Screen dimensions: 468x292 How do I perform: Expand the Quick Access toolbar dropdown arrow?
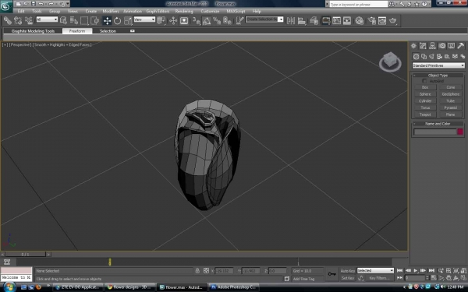[x=68, y=4]
